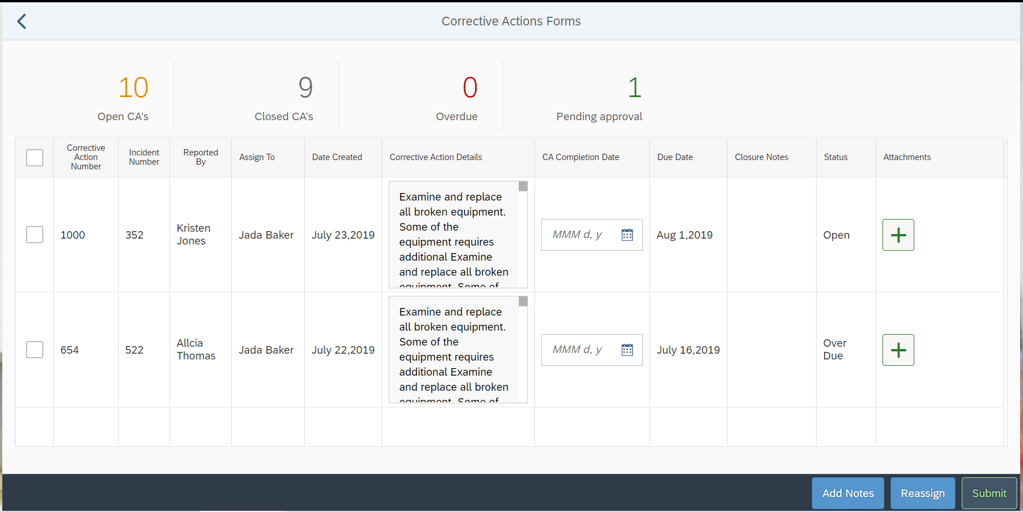
Task: Select the checkbox for row 1000
Action: click(35, 235)
